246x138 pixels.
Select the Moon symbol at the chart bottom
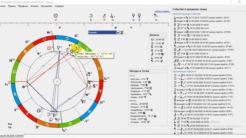tap(49, 114)
